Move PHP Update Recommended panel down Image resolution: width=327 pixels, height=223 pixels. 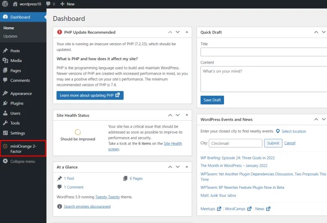pos(178,32)
